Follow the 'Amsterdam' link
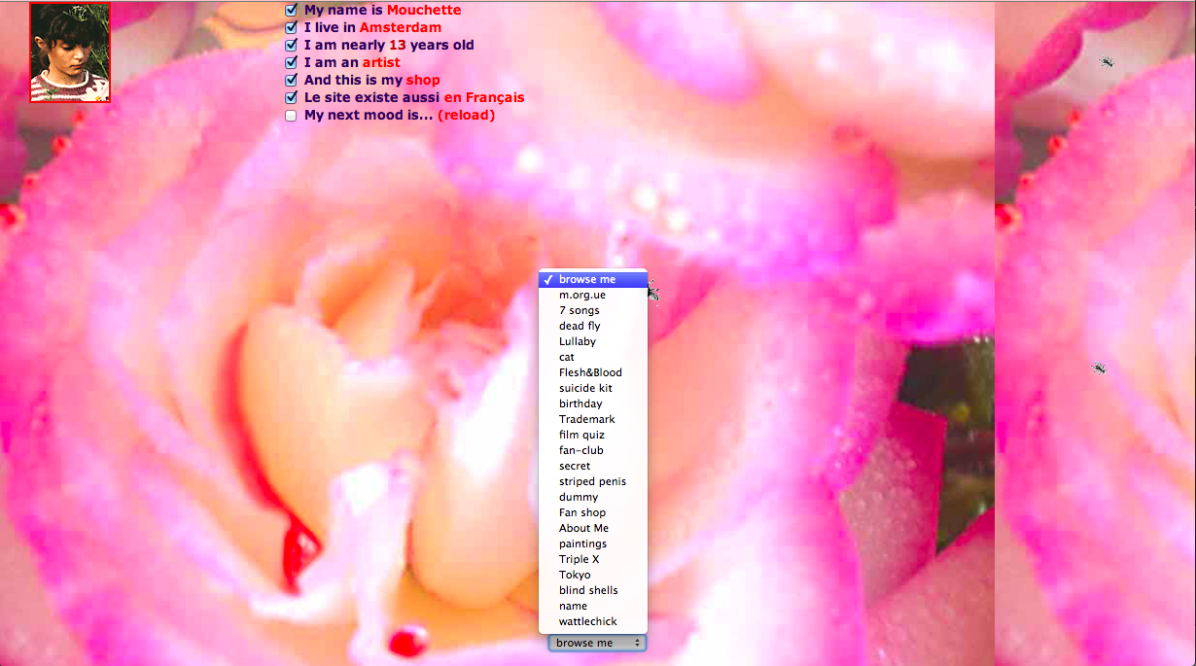The height and width of the screenshot is (666, 1196). [x=401, y=28]
